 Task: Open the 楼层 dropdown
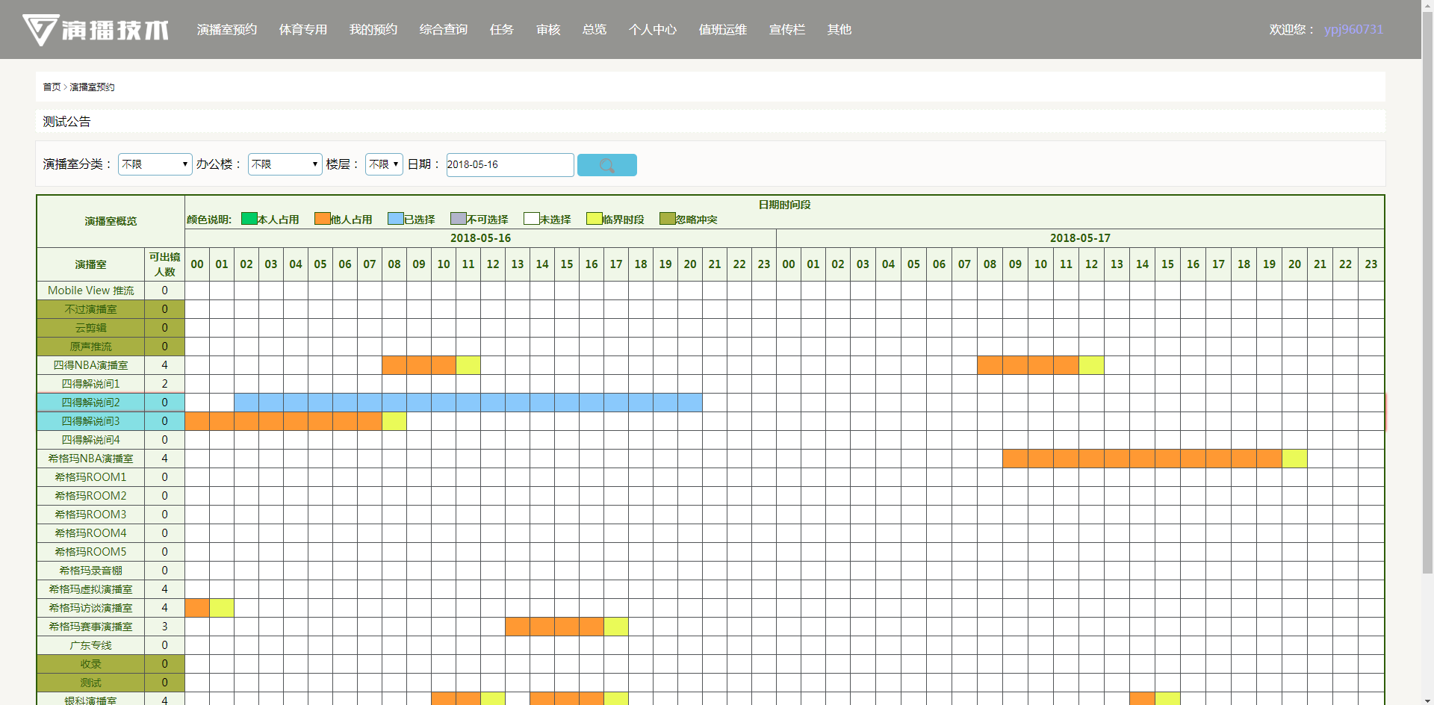pyautogui.click(x=384, y=164)
